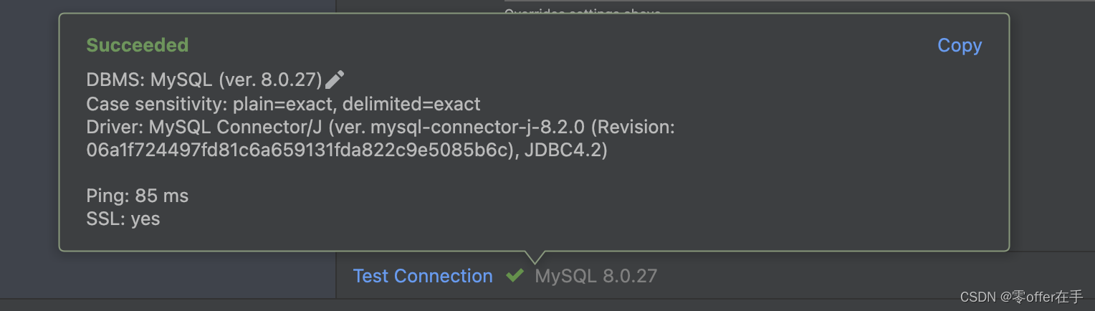Click the JDBC4.2 text in driver info
The height and width of the screenshot is (311, 1095).
(x=566, y=151)
